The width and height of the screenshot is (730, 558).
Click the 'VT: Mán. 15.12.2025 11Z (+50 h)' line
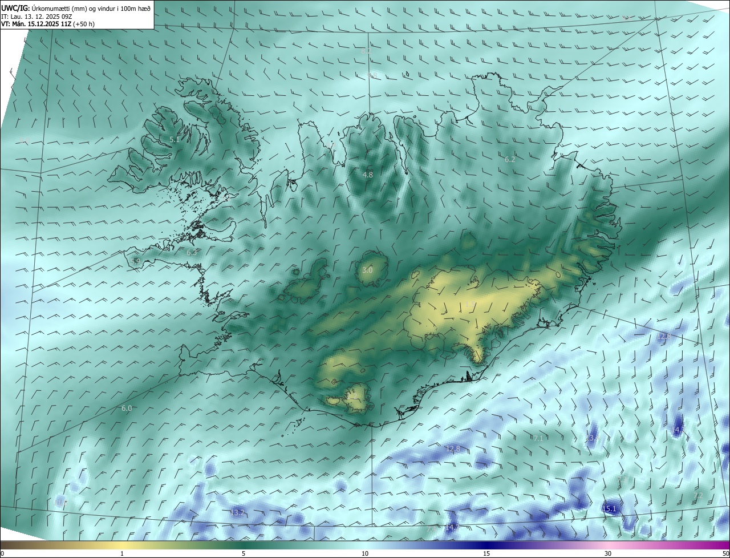pos(48,25)
